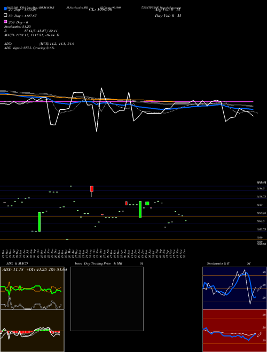Select the Stochastics: 51.23 reading

(x=18, y=27)
